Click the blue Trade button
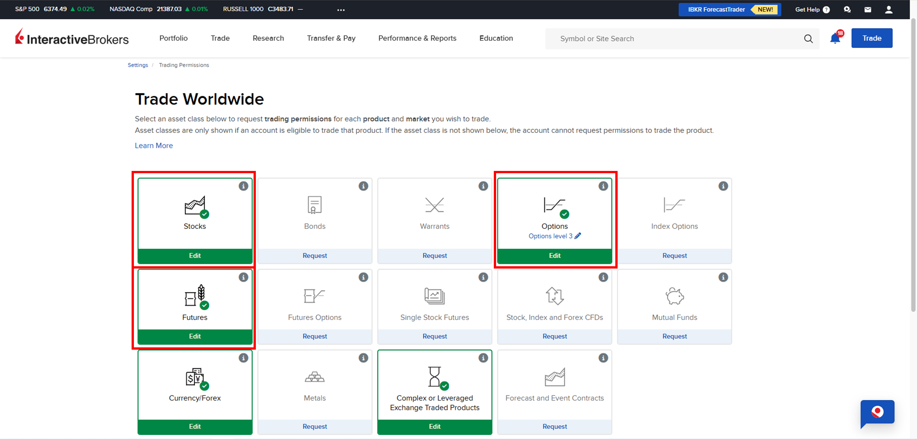Screen dimensions: 917x439 click(872, 38)
